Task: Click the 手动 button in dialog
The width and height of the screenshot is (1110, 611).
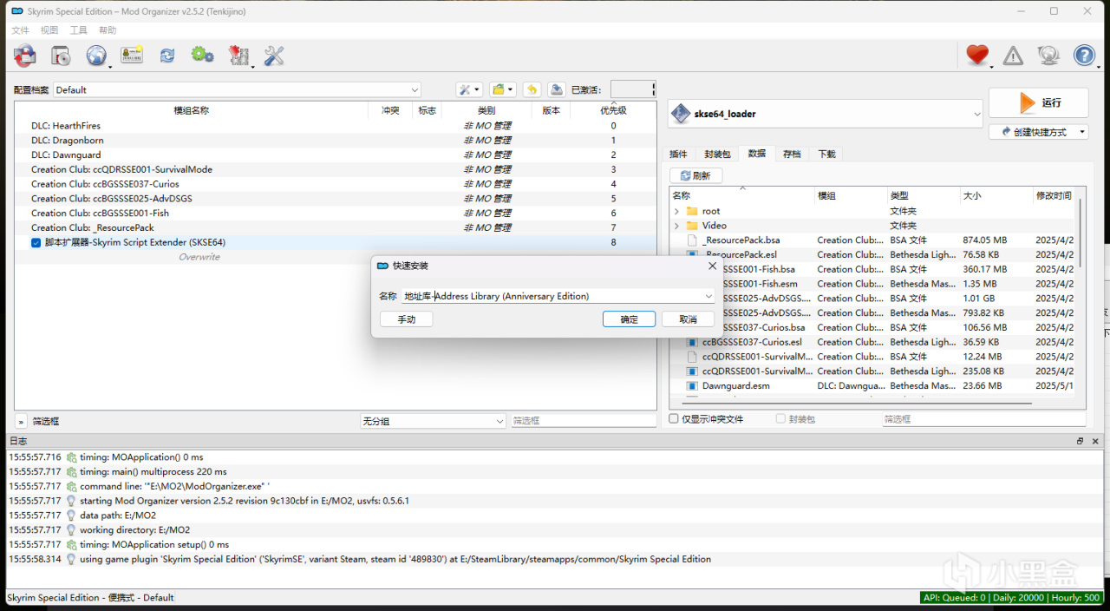Action: [x=407, y=319]
